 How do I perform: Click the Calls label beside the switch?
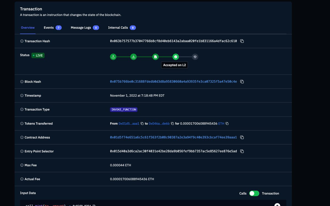coord(243,193)
